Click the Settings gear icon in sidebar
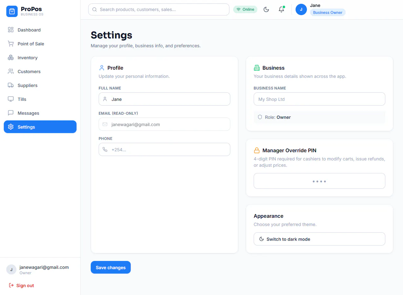The height and width of the screenshot is (295, 403). [11, 127]
